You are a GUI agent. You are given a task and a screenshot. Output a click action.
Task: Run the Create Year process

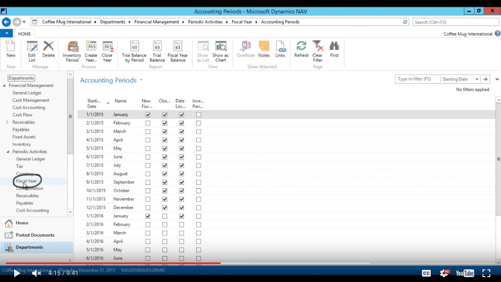[91, 51]
